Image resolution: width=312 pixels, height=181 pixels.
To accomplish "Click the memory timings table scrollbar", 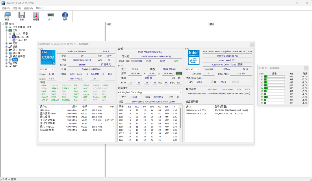I will click(x=181, y=118).
